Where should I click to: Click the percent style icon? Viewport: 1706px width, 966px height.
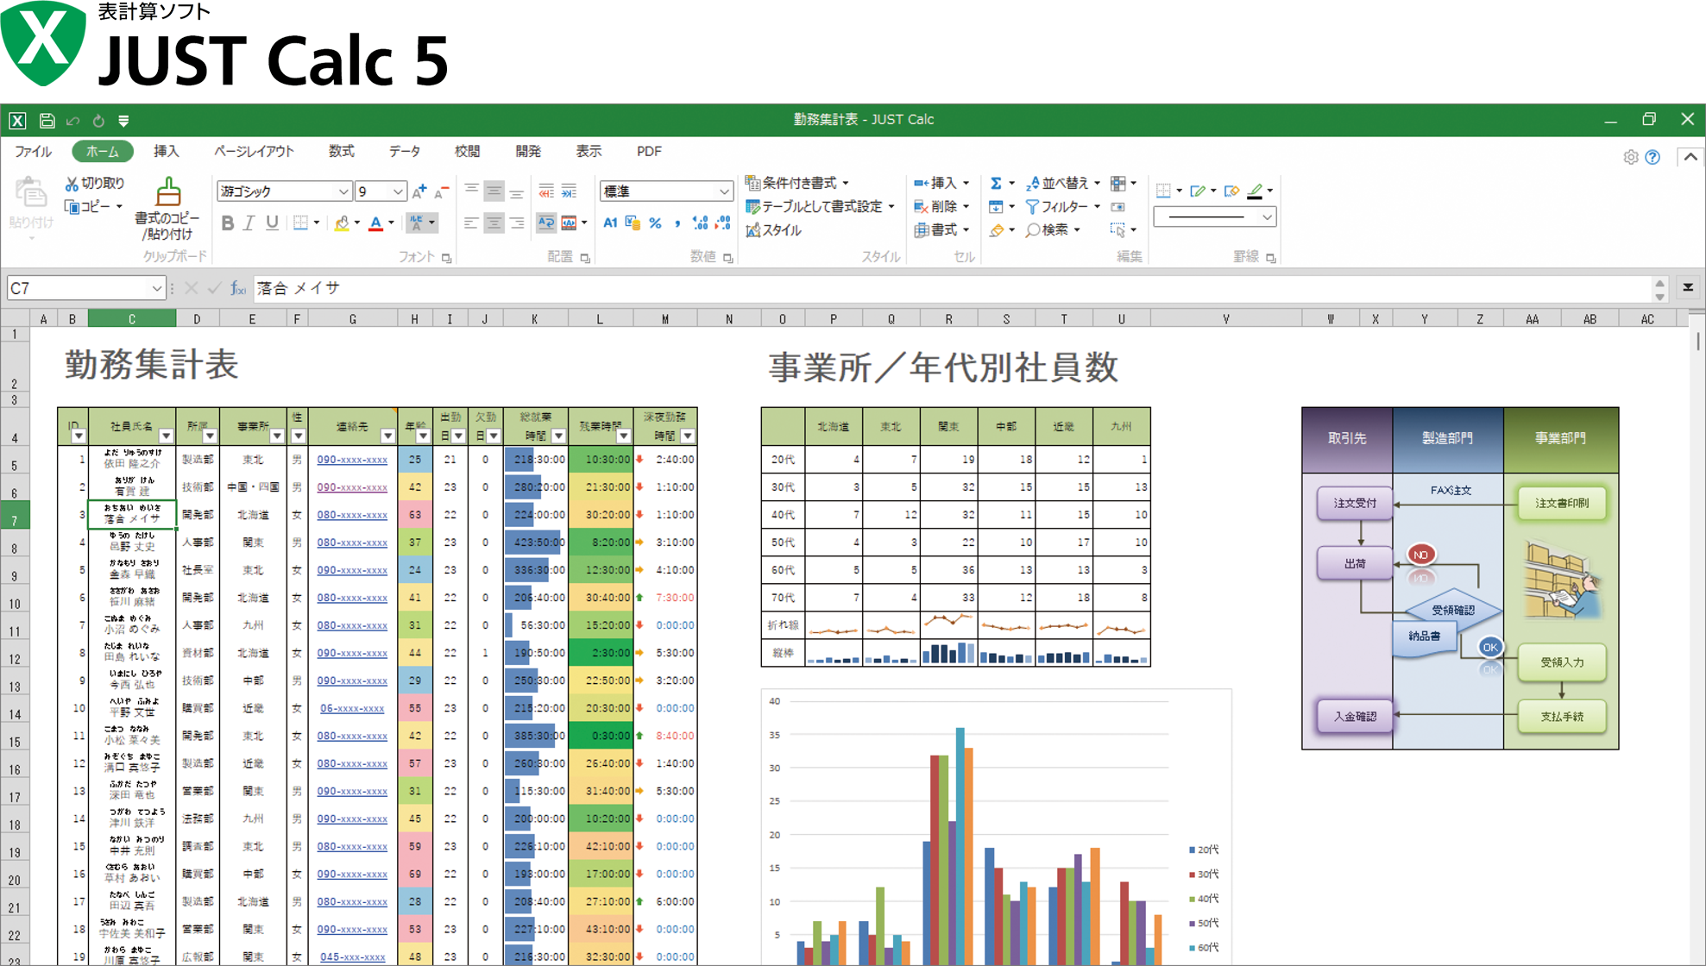click(x=655, y=223)
